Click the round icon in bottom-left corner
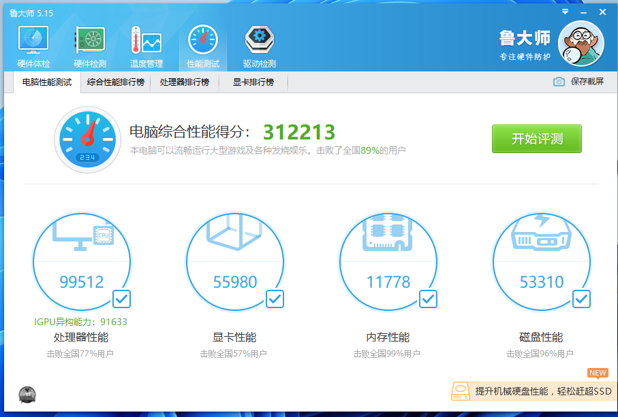The height and width of the screenshot is (417, 618). pyautogui.click(x=27, y=394)
